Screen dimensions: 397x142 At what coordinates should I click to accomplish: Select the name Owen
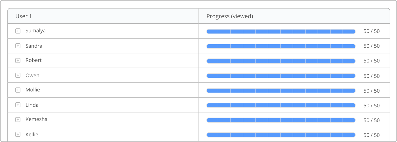(x=32, y=76)
